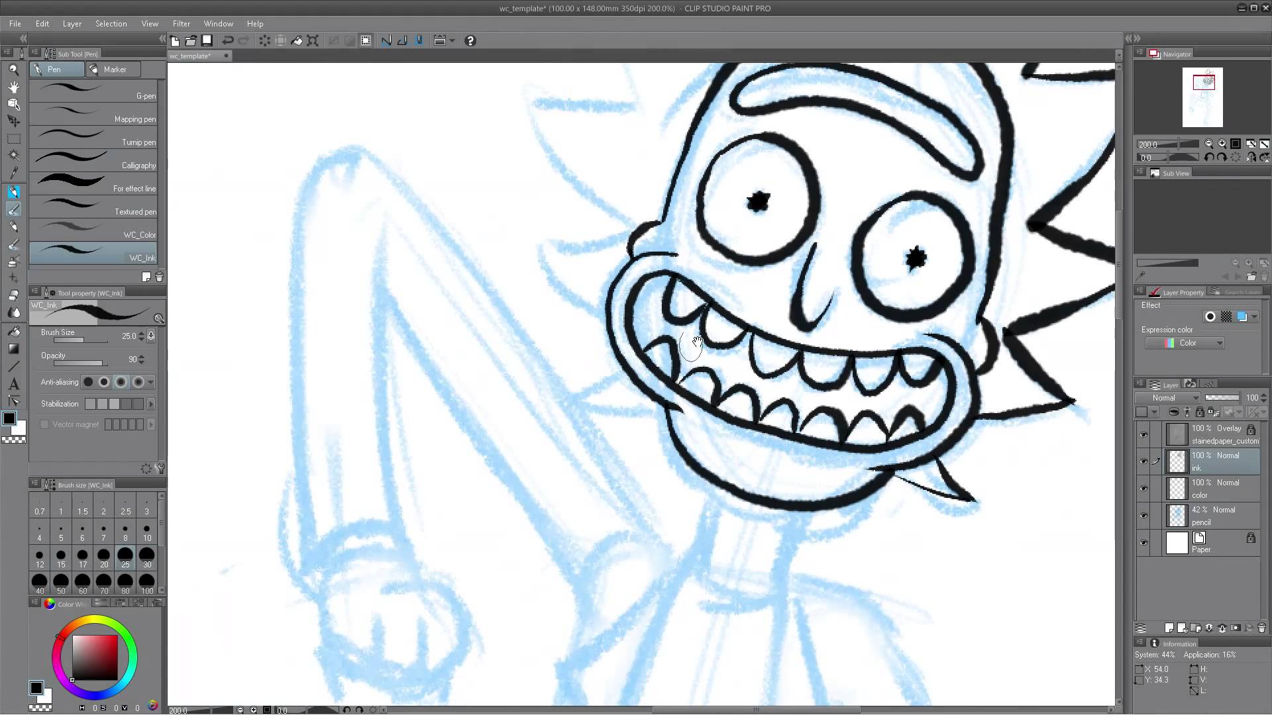The height and width of the screenshot is (715, 1272).
Task: Open the layer blending mode dropdown showing Normal
Action: coord(1168,398)
